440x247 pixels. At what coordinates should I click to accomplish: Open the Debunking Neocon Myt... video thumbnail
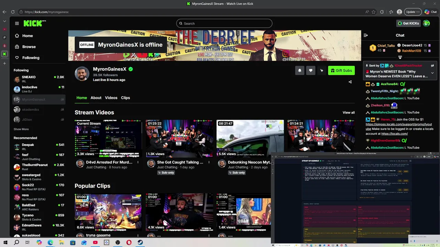pos(250,139)
